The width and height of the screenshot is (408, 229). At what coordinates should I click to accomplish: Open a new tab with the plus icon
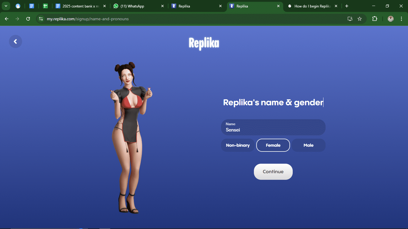tap(347, 6)
